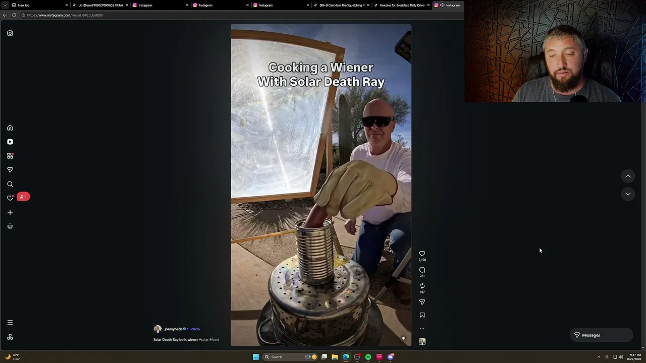
Task: Open the hamburger More menu icon
Action: click(10, 323)
